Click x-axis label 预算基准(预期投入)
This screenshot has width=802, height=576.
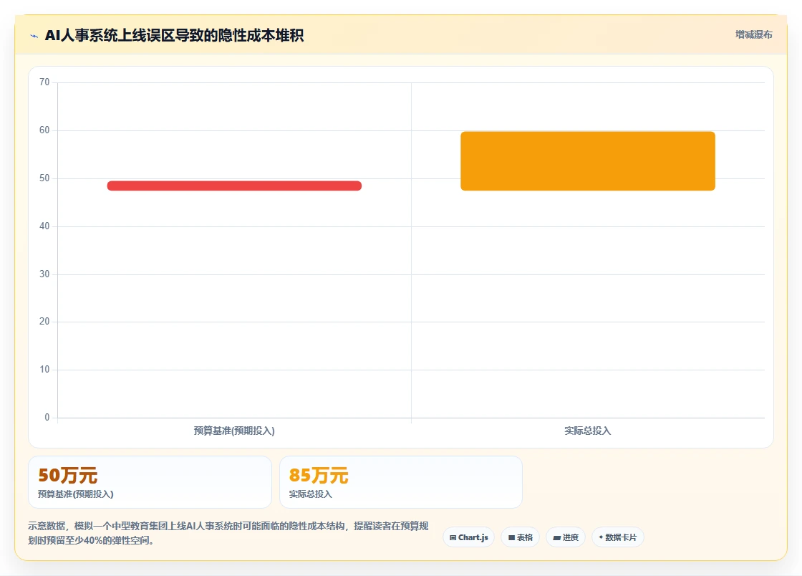point(234,431)
